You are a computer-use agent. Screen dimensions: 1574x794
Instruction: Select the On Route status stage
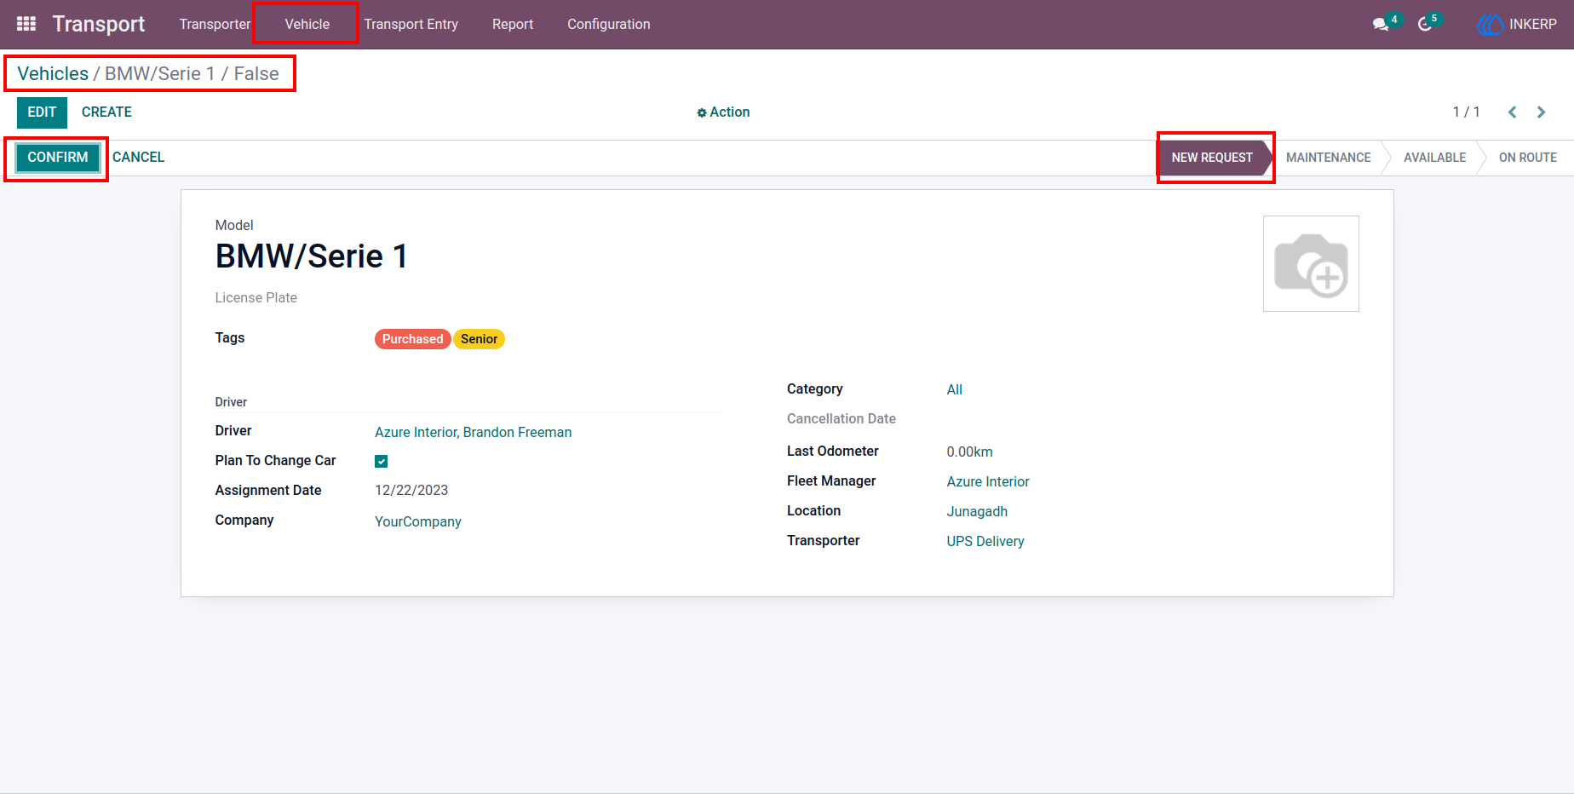pos(1527,158)
